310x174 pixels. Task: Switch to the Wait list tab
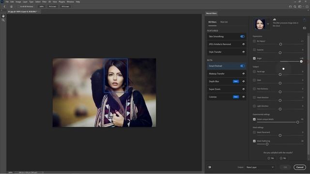(x=224, y=22)
